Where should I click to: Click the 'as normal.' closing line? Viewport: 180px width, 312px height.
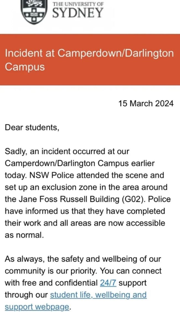point(24,235)
